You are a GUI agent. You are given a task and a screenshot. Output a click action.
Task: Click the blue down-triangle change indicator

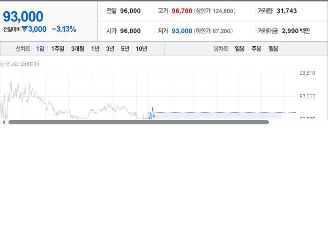(x=24, y=29)
